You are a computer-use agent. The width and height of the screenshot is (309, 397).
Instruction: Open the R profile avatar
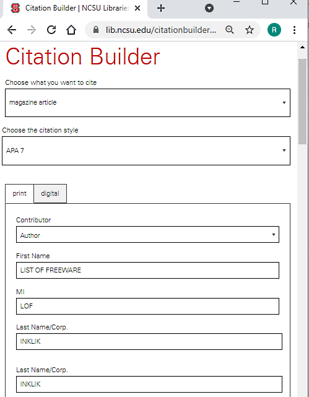tap(274, 30)
